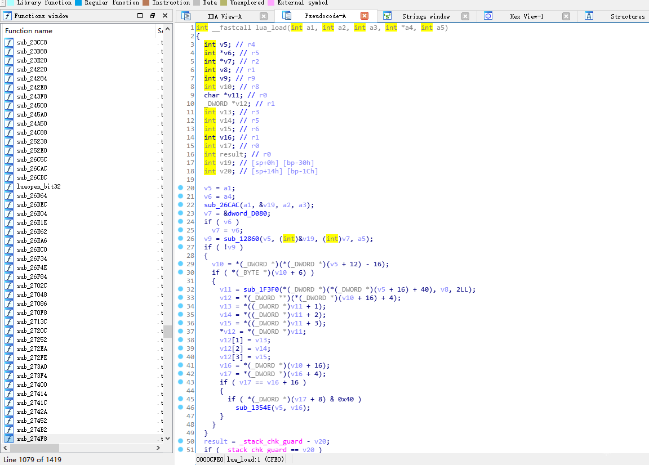Screen dimensions: 649x465
Task: Click horizontal scroll right arrow in Functions
Action: (x=158, y=448)
